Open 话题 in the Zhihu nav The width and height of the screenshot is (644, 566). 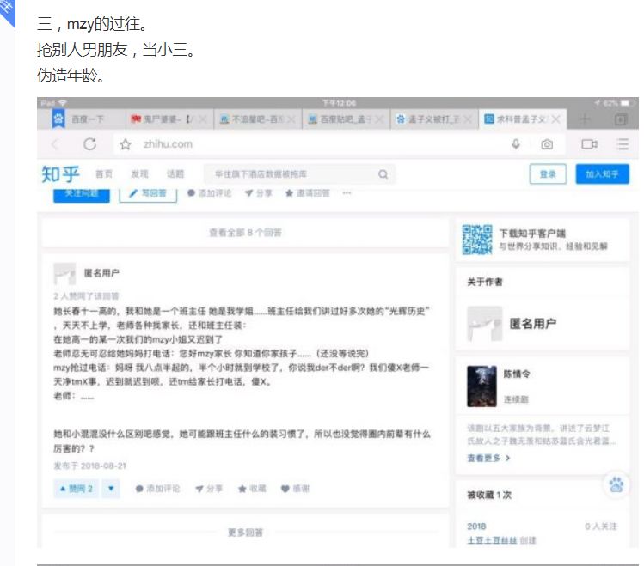[x=175, y=174]
